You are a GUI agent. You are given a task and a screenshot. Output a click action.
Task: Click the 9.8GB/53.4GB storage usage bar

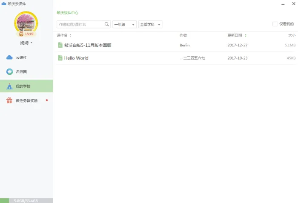click(x=26, y=200)
